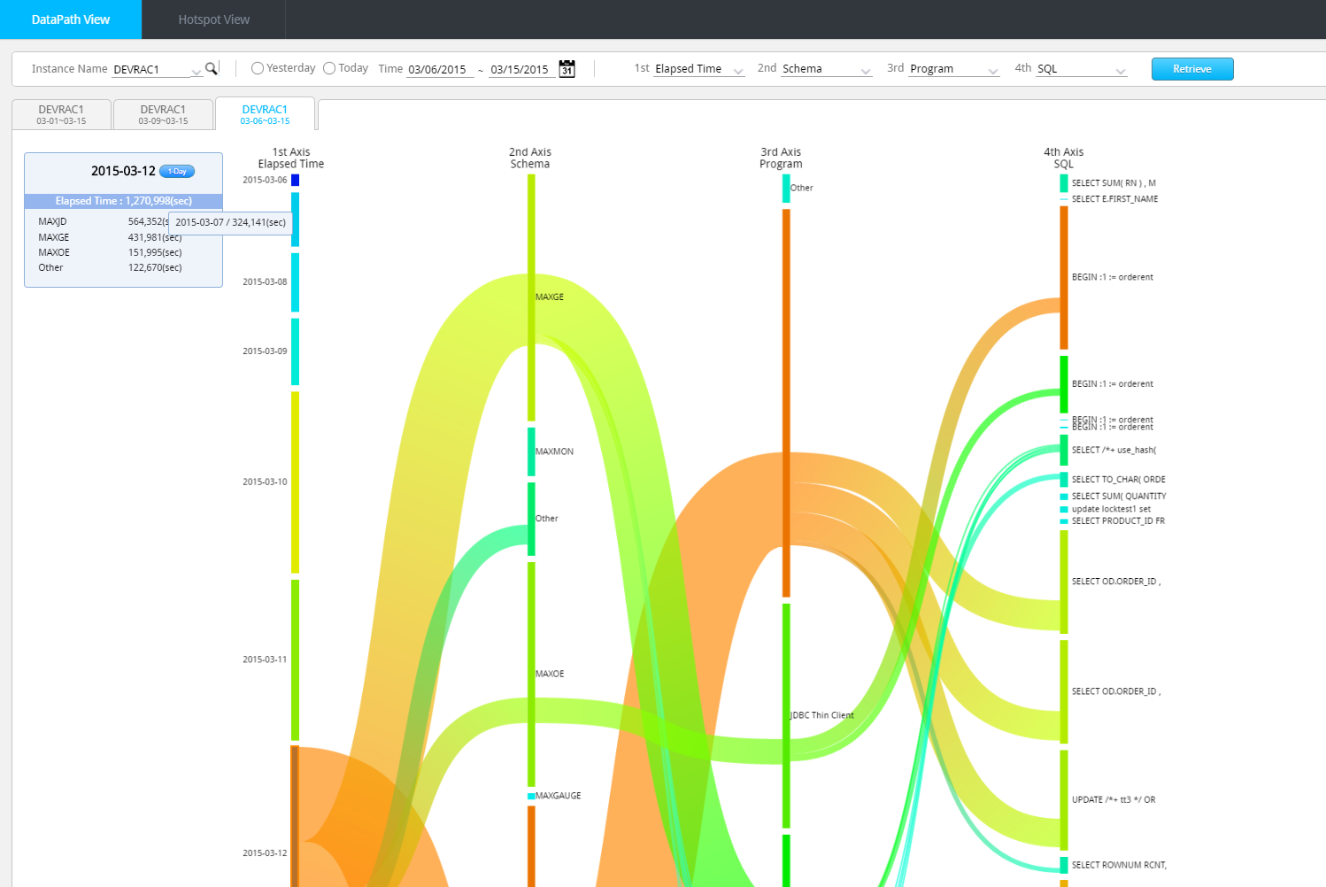Screen dimensions: 1326x887
Task: Click the dark blue 2015-03-06 axis block
Action: click(296, 181)
